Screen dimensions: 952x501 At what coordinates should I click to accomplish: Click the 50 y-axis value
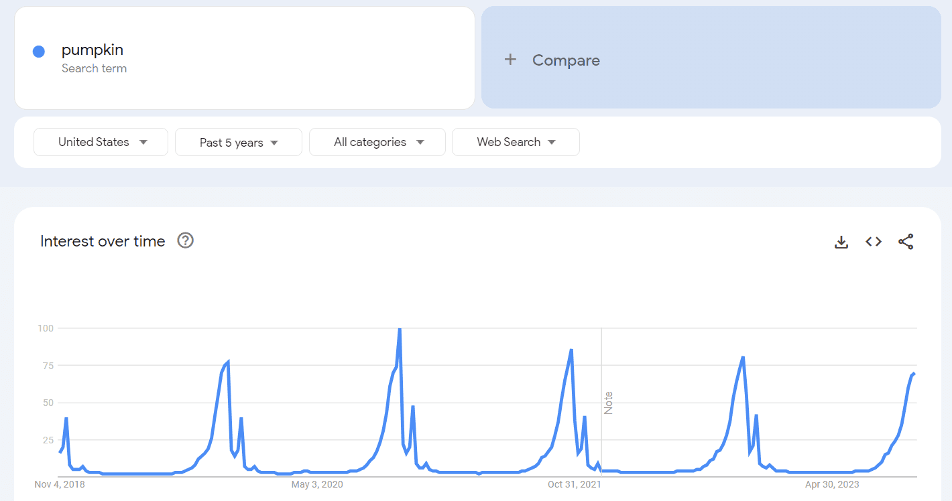(x=48, y=403)
